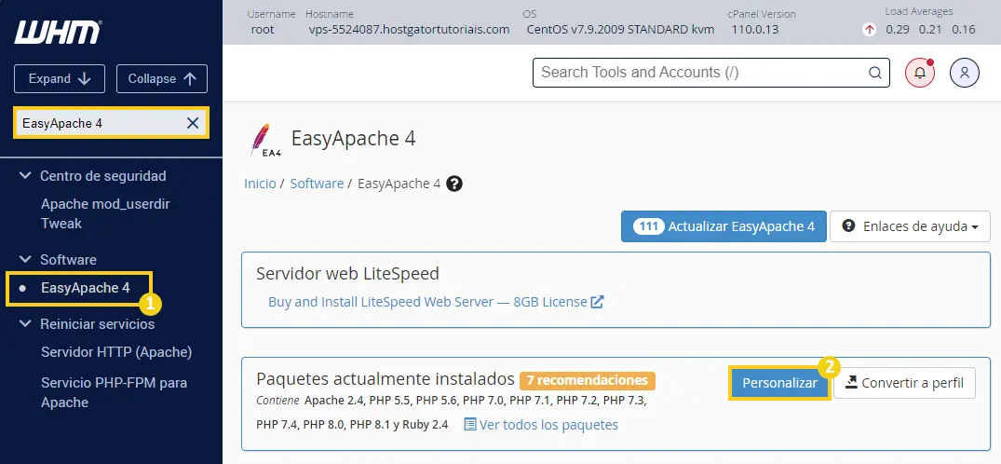Open Ver todos los paquetes link
Viewport: 1001px width, 464px height.
coord(548,424)
